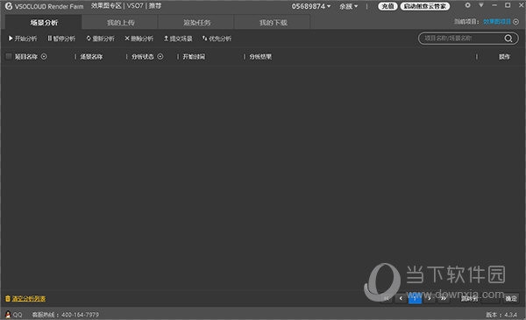Go to first page with double-left arrow
This screenshot has width=526, height=320.
pyautogui.click(x=387, y=298)
